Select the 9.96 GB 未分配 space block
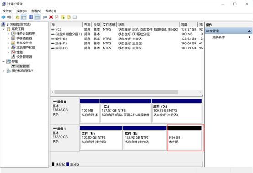 (185, 138)
